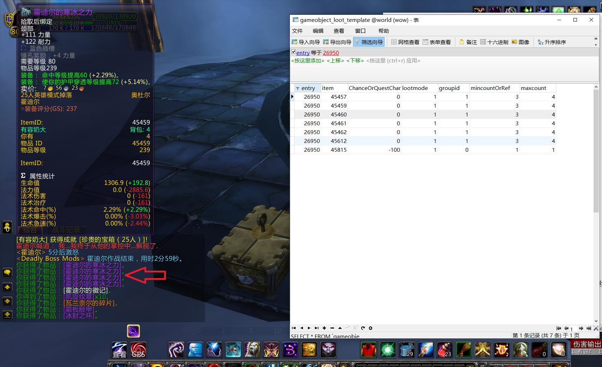Click the entry field link in filter
This screenshot has height=367, width=602.
303,53
